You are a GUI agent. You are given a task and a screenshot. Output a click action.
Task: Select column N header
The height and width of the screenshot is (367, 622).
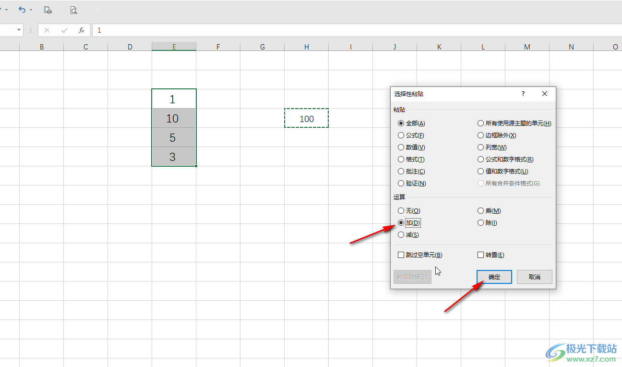click(x=572, y=47)
